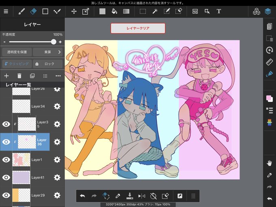The width and height of the screenshot is (276, 207).
Task: Increase opacity with the plus button
Action: pos(60,42)
